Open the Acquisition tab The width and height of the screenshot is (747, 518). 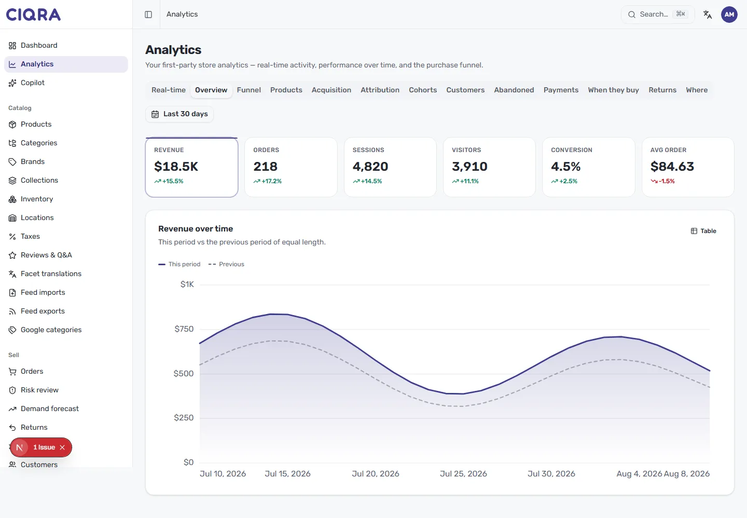331,90
